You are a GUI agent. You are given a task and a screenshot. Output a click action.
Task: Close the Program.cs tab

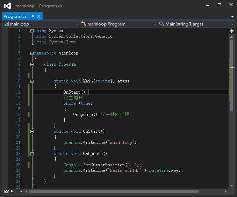[39, 16]
